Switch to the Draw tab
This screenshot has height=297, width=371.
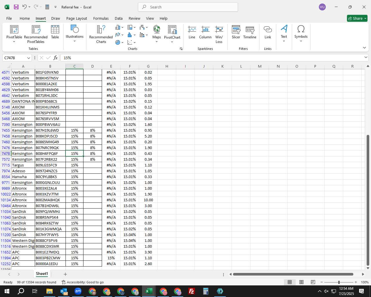(x=56, y=18)
